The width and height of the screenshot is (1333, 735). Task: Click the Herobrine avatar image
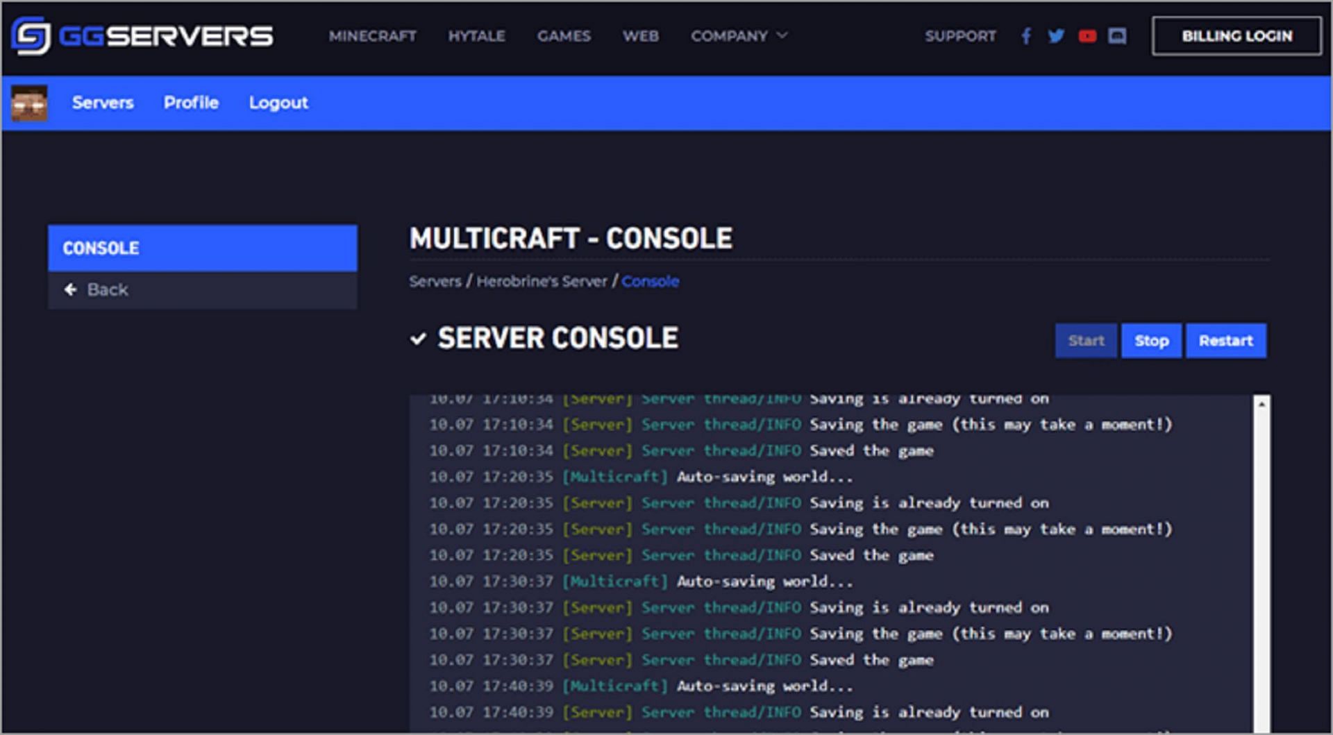tap(29, 103)
